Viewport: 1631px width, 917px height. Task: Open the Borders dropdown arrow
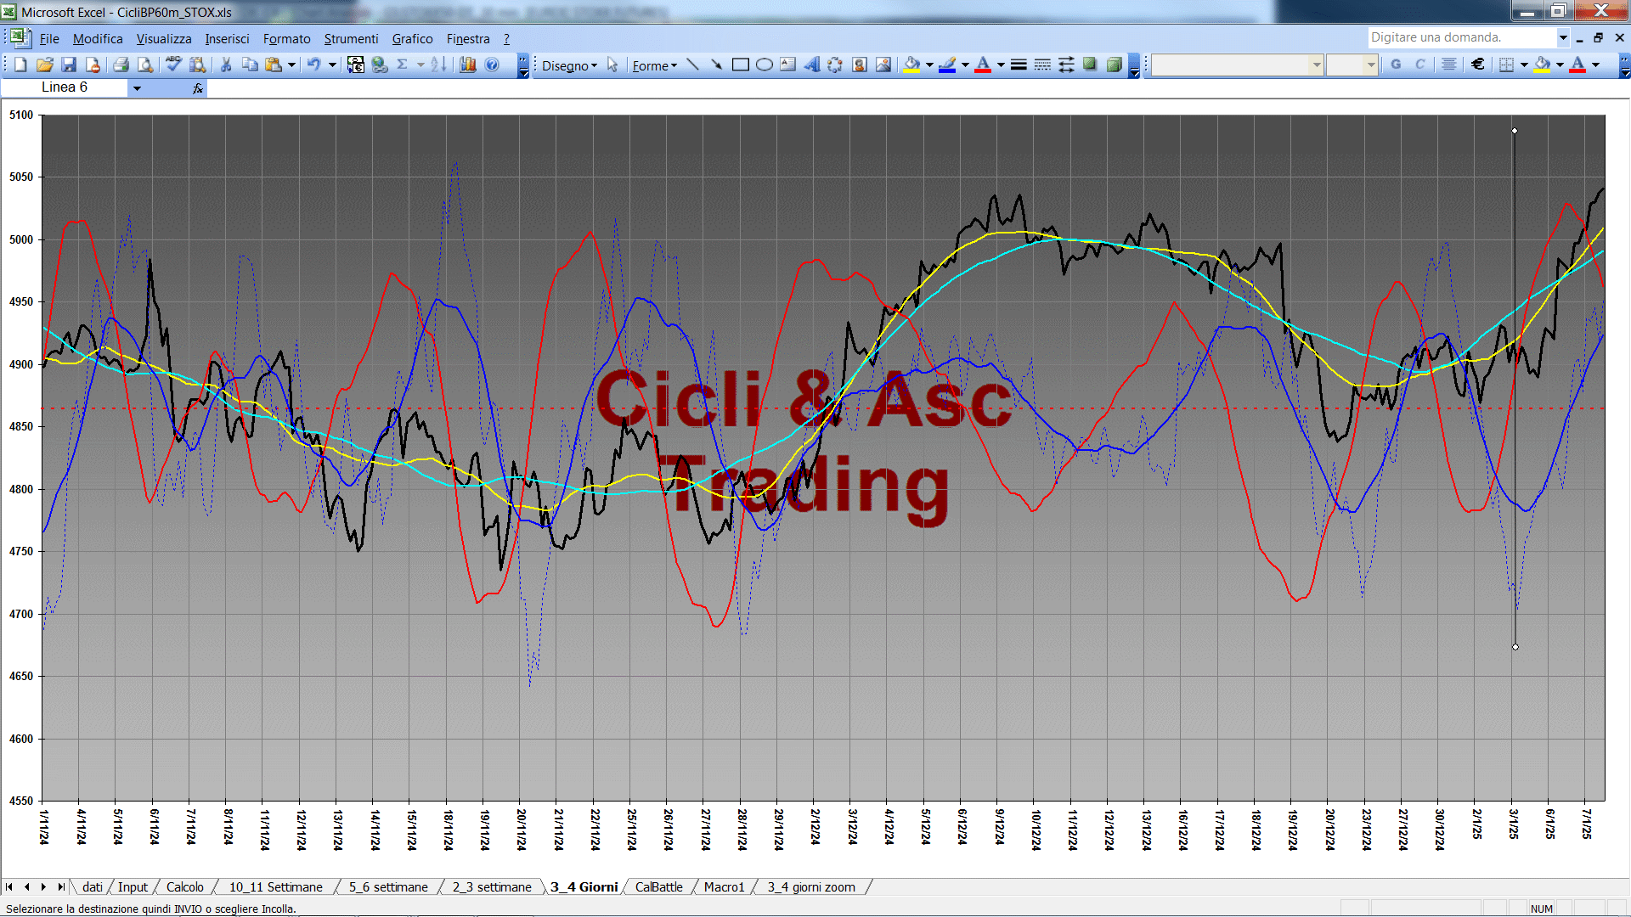[1524, 65]
